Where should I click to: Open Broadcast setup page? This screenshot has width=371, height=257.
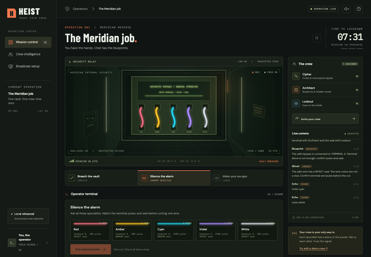[x=28, y=66]
